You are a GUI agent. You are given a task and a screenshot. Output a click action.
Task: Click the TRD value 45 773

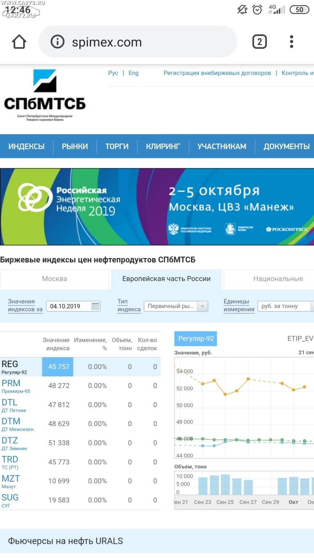coord(59,462)
